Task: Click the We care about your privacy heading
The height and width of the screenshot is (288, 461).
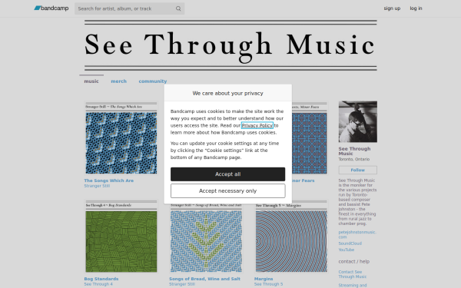Action: click(x=228, y=94)
